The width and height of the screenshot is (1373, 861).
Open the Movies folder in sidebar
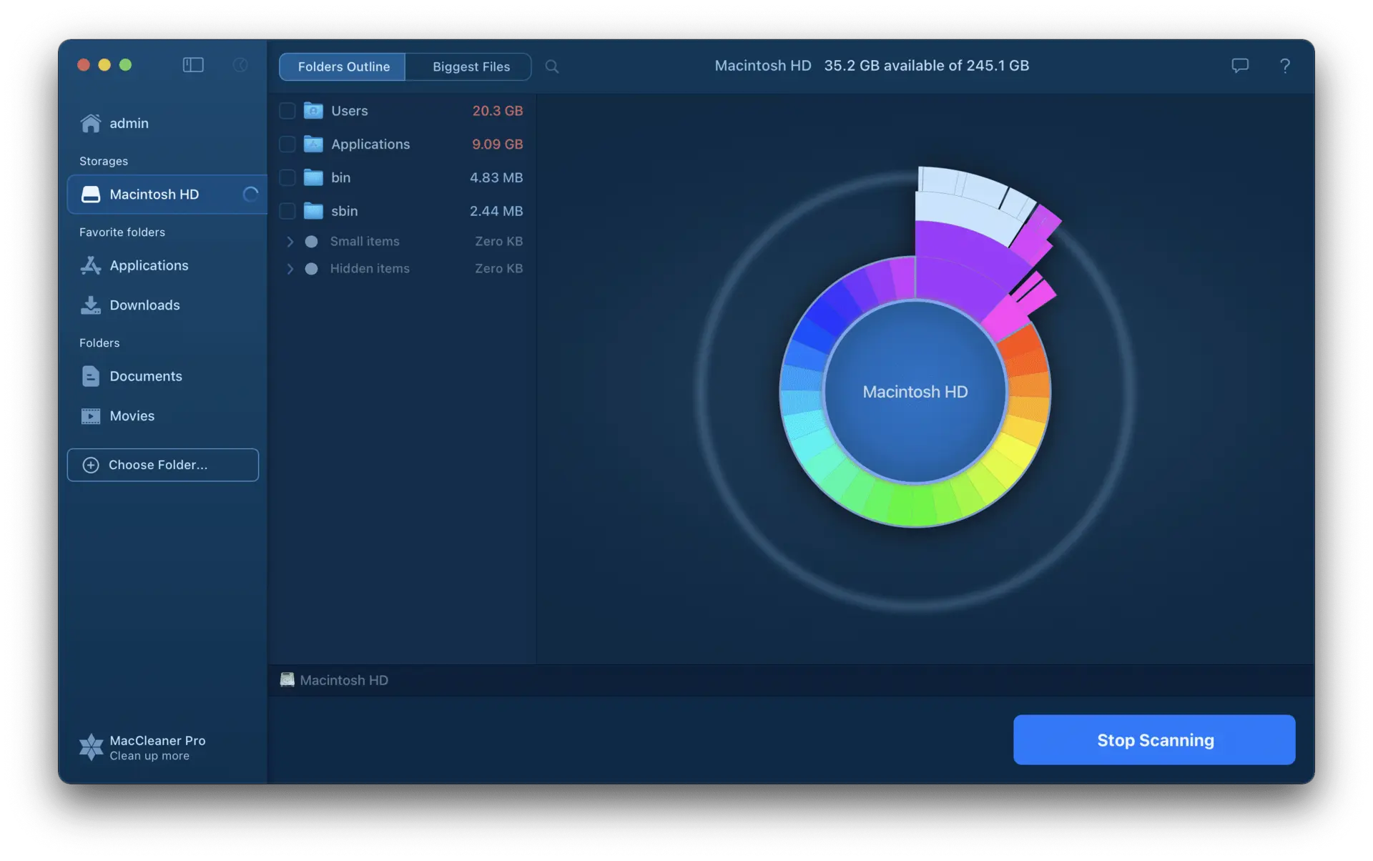pos(117,416)
